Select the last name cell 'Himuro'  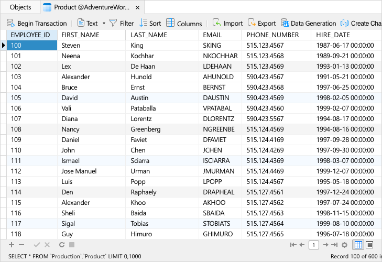tap(162, 234)
